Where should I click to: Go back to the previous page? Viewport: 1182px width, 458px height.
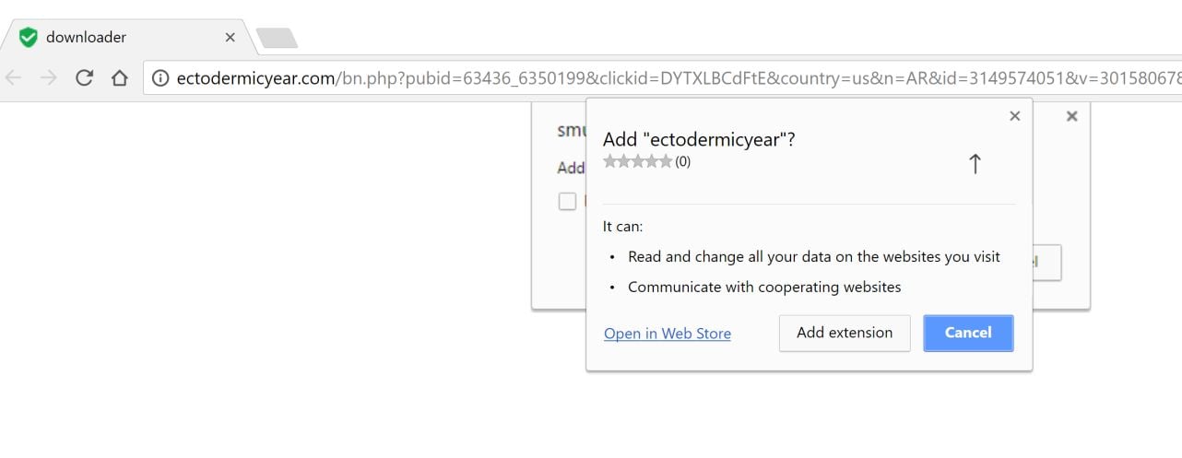click(x=14, y=78)
